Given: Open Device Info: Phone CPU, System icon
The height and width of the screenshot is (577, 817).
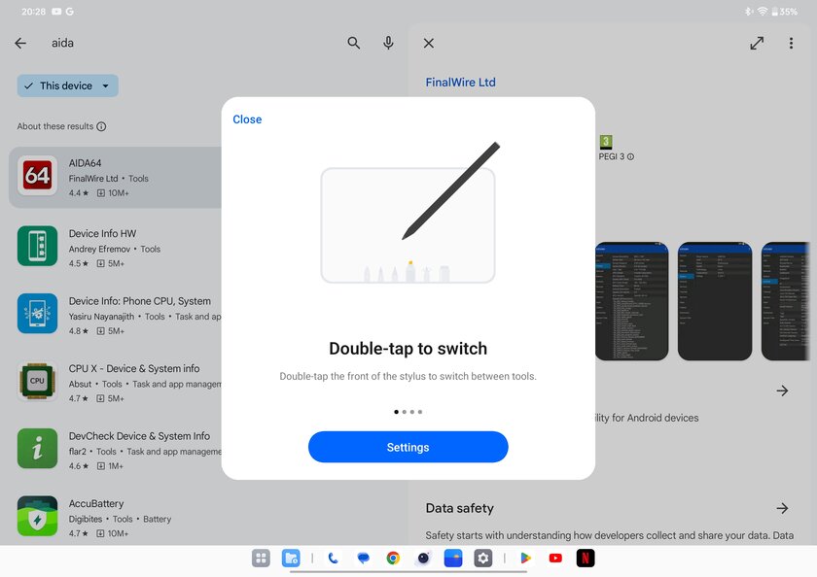Looking at the screenshot, I should coord(37,313).
